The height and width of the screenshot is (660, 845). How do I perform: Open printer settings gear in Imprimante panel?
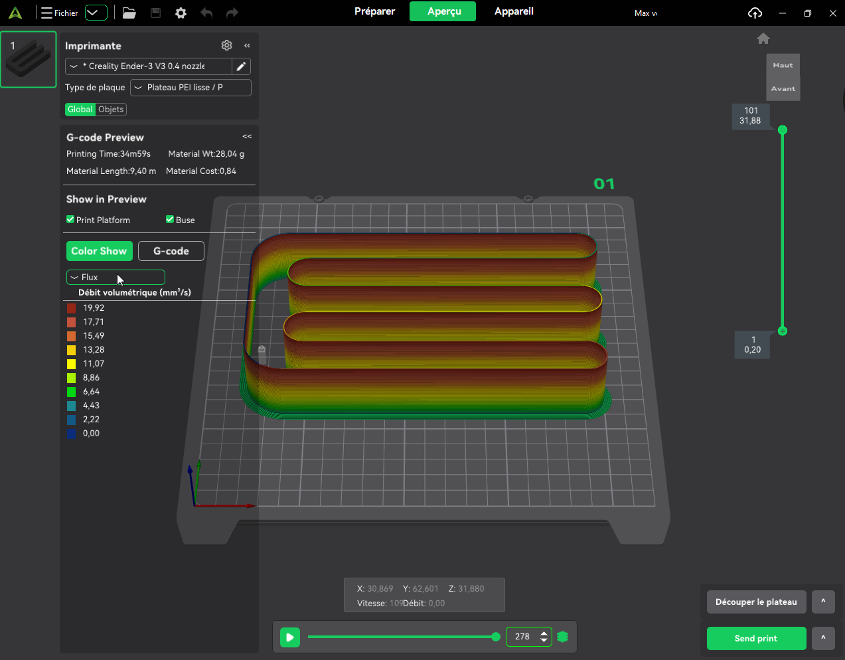pos(226,45)
